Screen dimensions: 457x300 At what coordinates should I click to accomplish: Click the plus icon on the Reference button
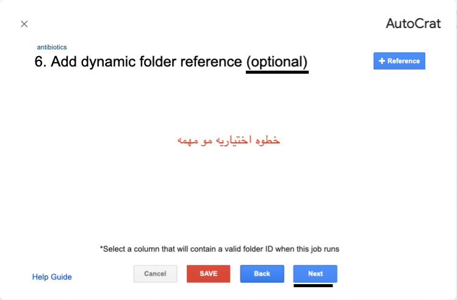click(382, 61)
